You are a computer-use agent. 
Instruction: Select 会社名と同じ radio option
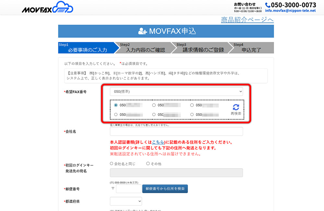pyautogui.click(x=112, y=164)
